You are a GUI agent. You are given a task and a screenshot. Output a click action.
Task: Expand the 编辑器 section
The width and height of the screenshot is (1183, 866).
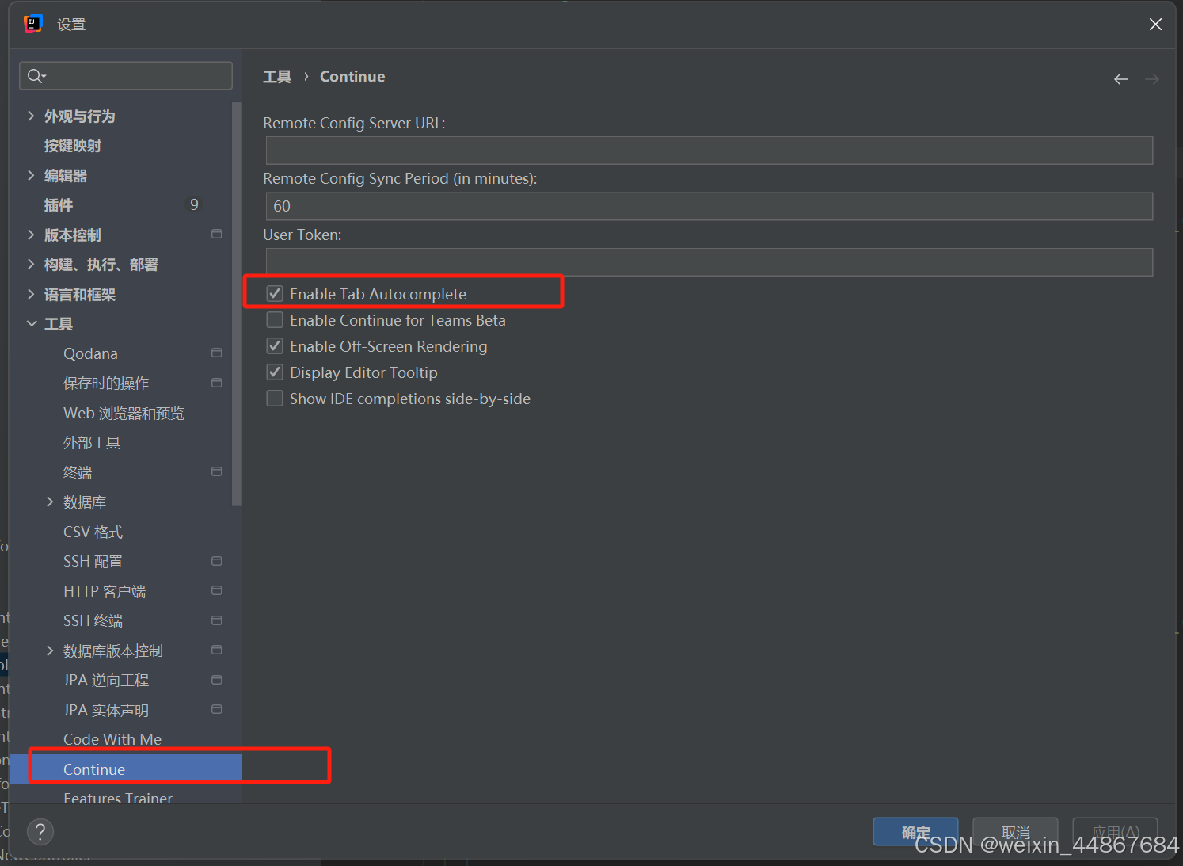pyautogui.click(x=31, y=175)
